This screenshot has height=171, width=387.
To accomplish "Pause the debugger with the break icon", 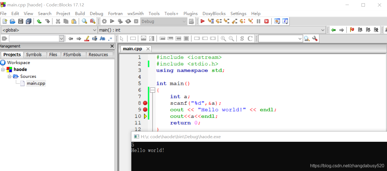I will tap(258, 21).
